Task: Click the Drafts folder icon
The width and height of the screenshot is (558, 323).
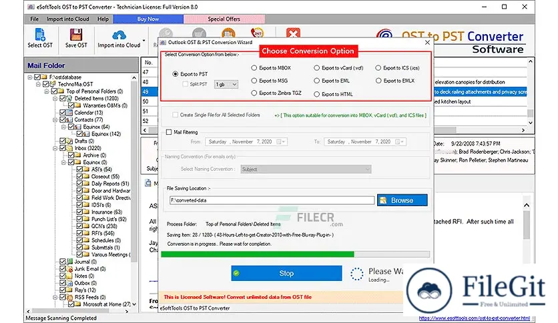Action: 69,141
